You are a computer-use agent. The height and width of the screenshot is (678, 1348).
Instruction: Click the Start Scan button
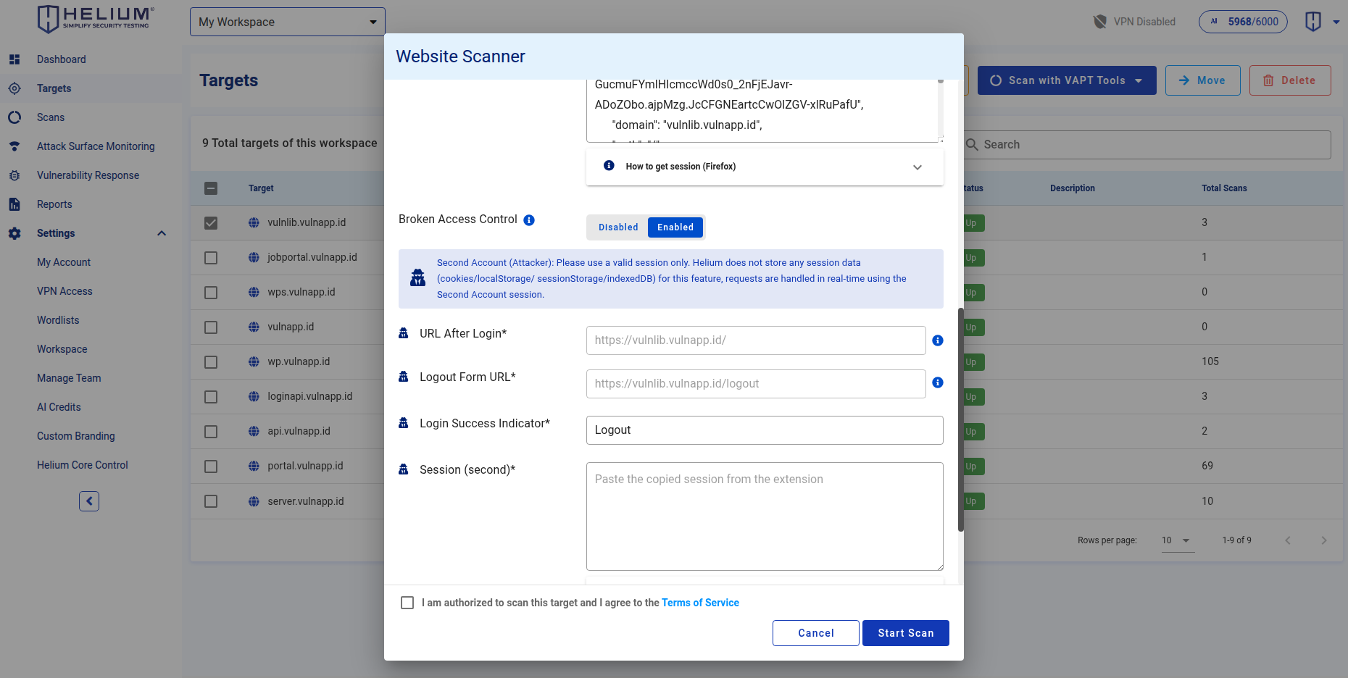click(906, 633)
